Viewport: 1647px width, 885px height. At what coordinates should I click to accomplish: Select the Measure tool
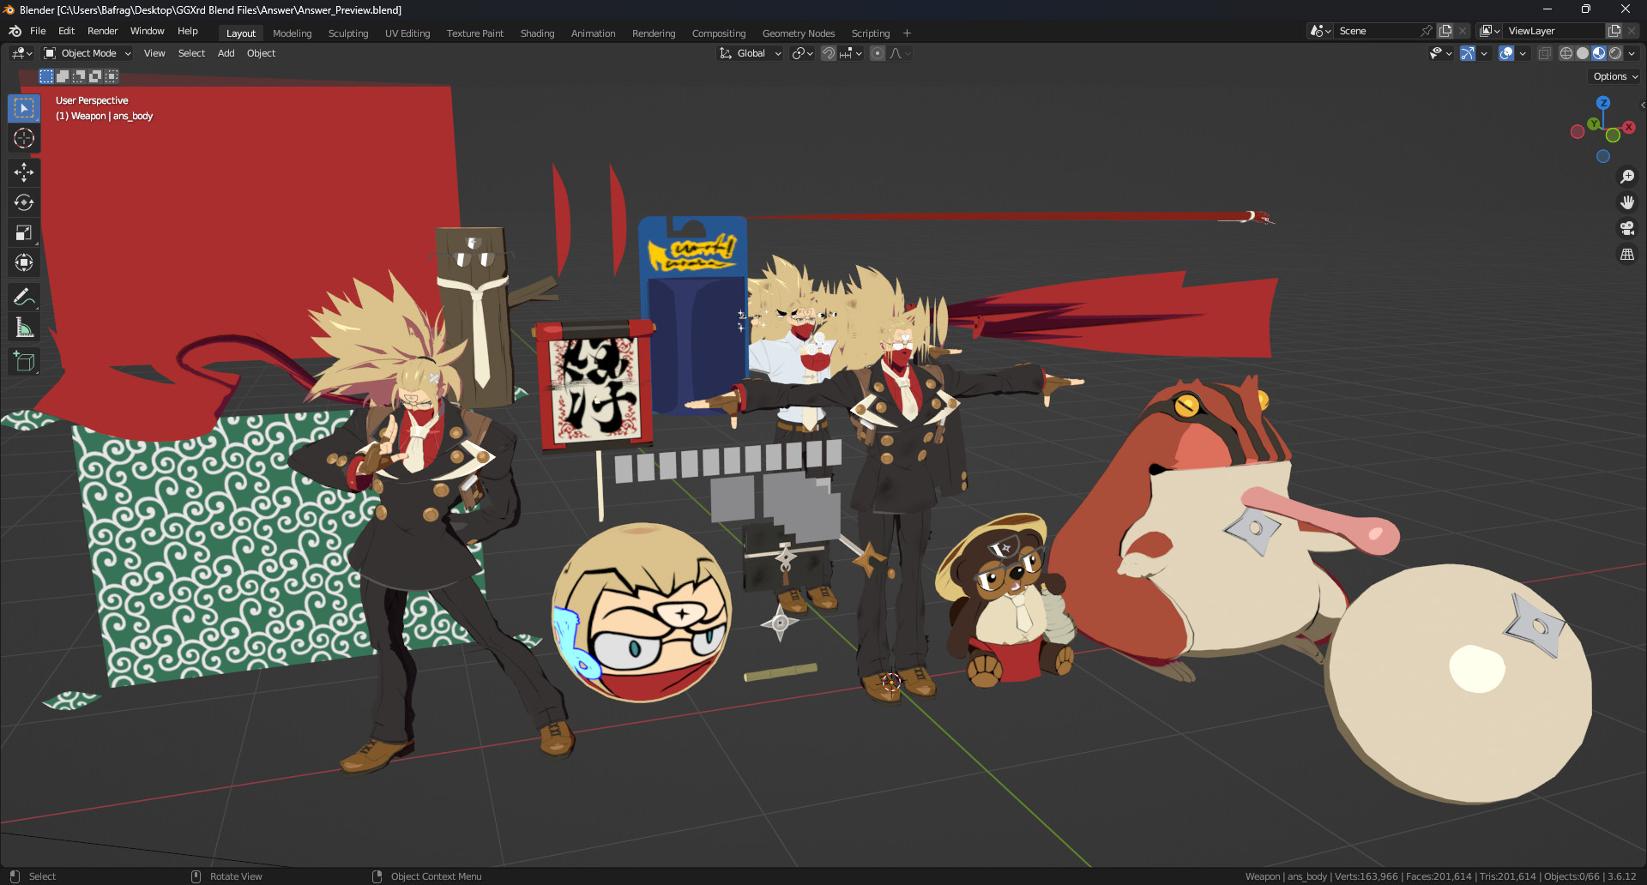pyautogui.click(x=24, y=327)
